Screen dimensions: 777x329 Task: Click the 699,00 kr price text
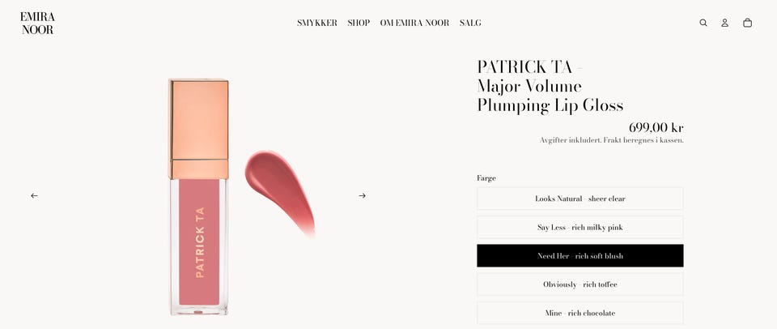tap(656, 127)
